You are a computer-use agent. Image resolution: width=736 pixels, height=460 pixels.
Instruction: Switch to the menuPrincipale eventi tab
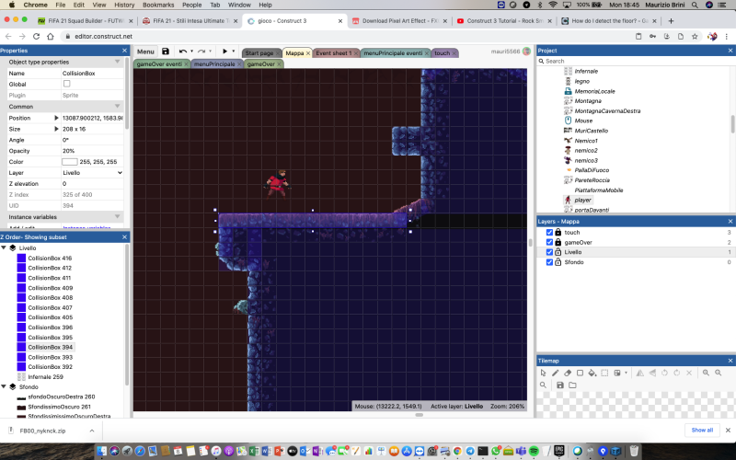(x=393, y=53)
